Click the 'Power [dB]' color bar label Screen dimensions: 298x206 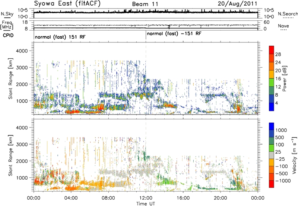[284, 78]
